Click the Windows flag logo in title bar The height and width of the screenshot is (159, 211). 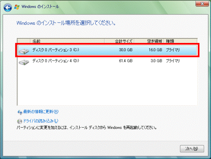[x=17, y=7]
